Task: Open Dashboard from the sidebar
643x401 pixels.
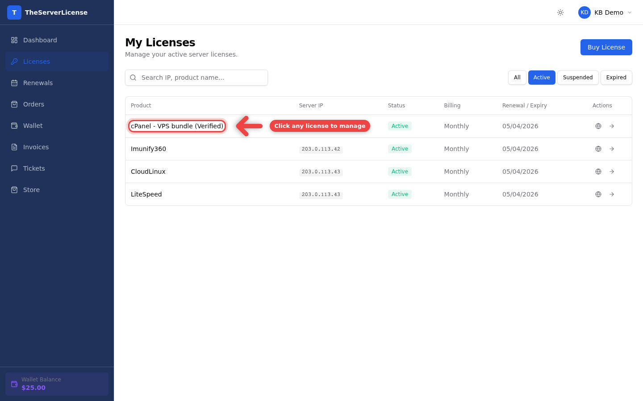Action: tap(57, 40)
